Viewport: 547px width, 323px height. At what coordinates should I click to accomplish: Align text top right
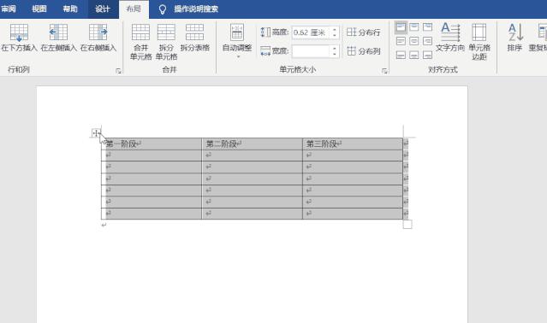(x=427, y=27)
